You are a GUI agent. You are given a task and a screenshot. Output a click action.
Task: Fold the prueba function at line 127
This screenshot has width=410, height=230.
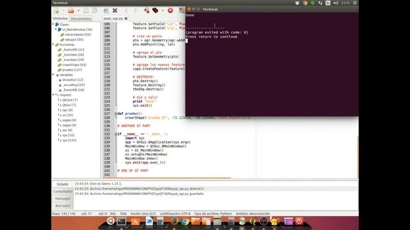116,114
